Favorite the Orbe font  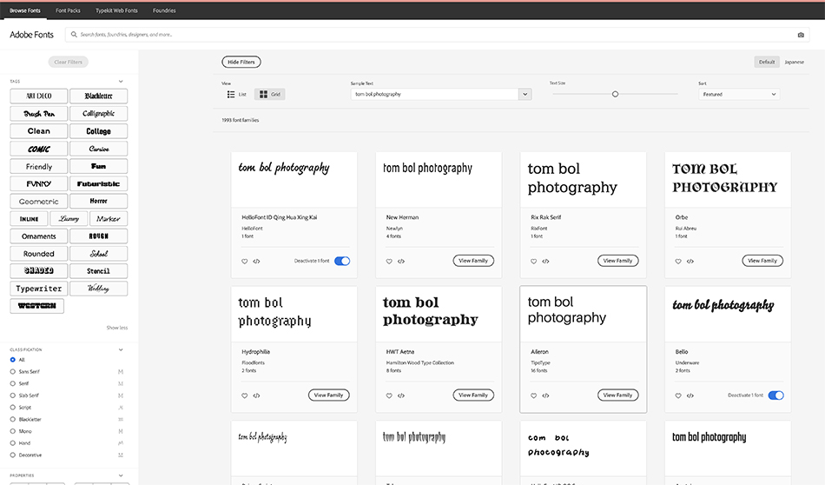tap(678, 262)
